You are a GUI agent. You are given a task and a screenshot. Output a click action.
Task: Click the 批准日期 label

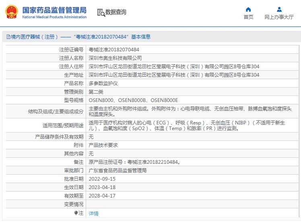click(74, 179)
